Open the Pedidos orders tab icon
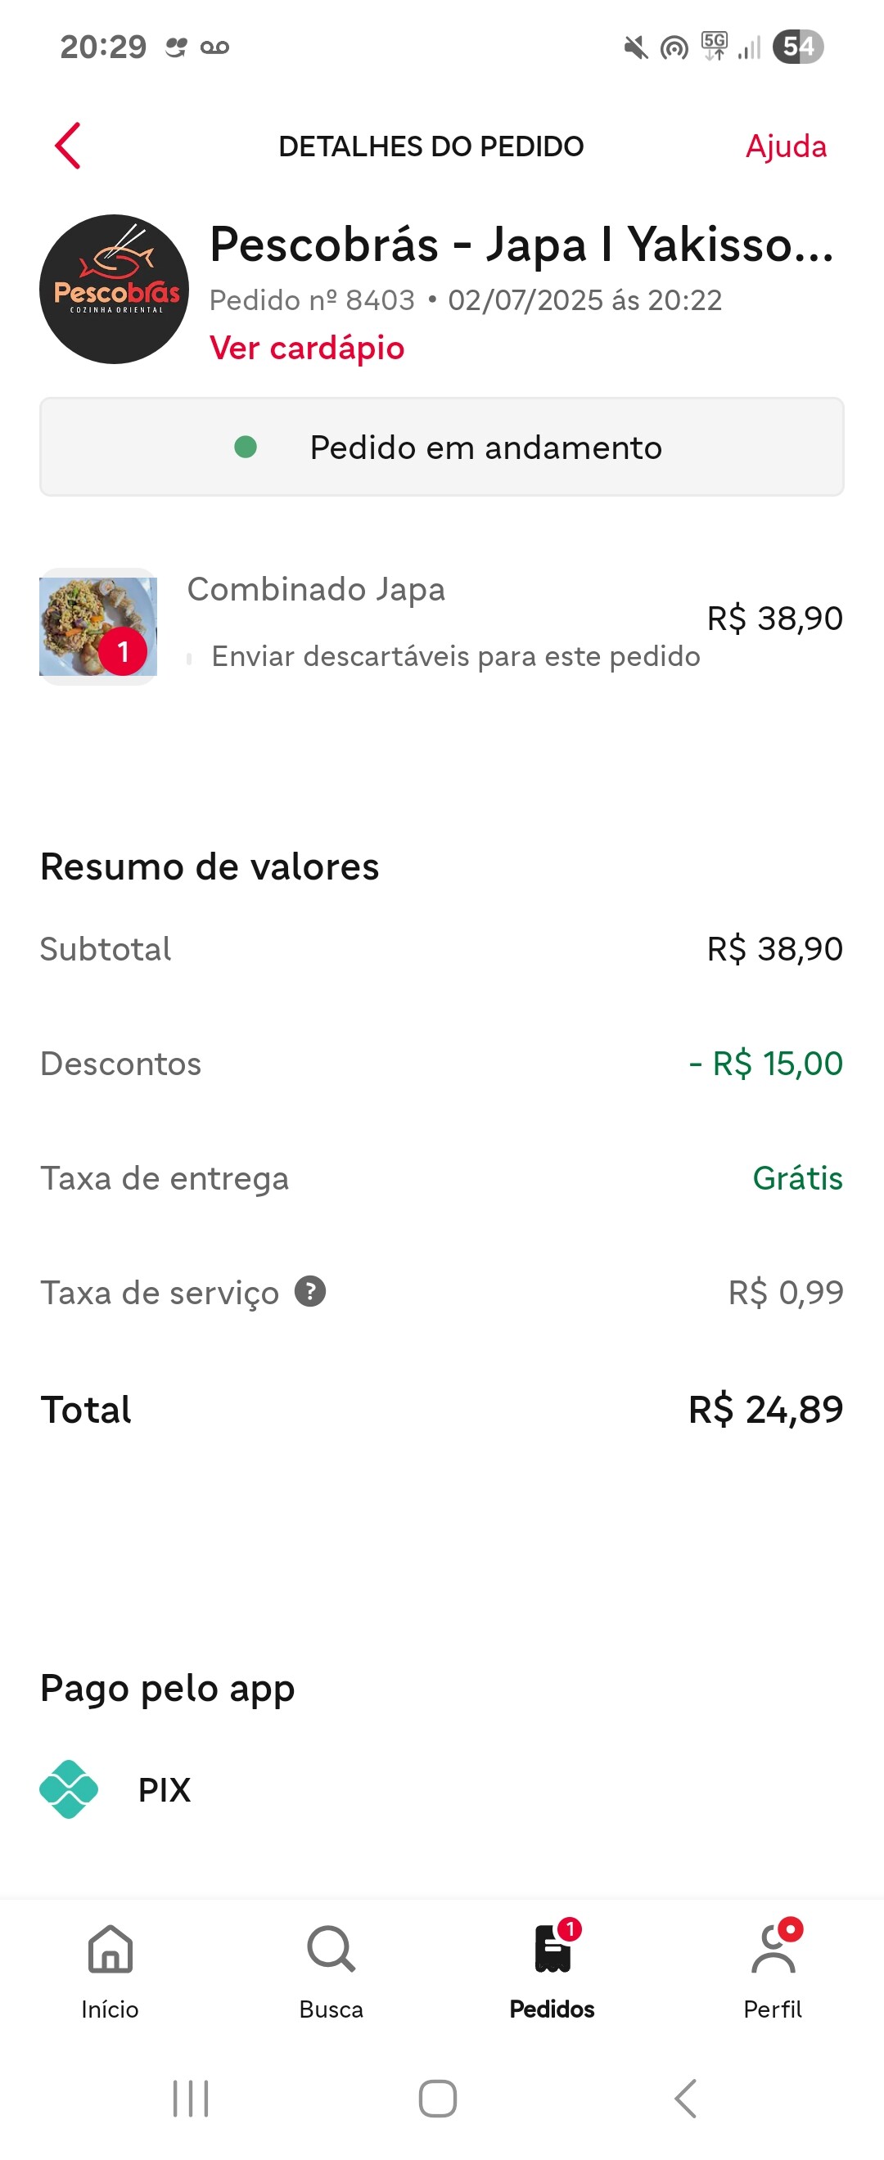Screen dimensions: 884x2160 coord(553,1948)
